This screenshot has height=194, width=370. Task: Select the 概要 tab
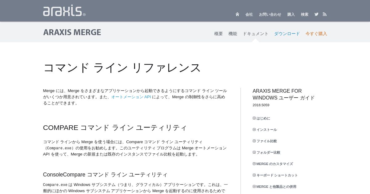coord(219,34)
